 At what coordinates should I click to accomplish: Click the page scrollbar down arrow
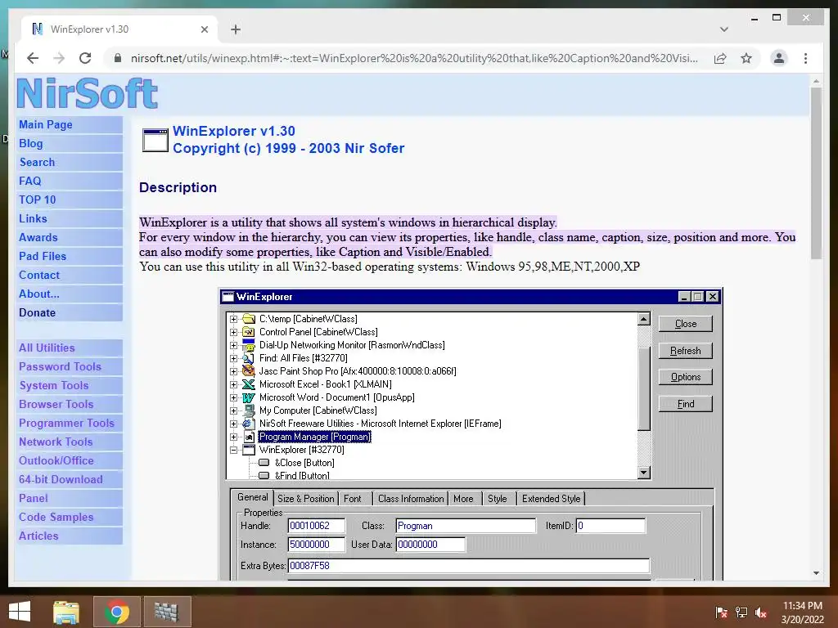point(816,573)
